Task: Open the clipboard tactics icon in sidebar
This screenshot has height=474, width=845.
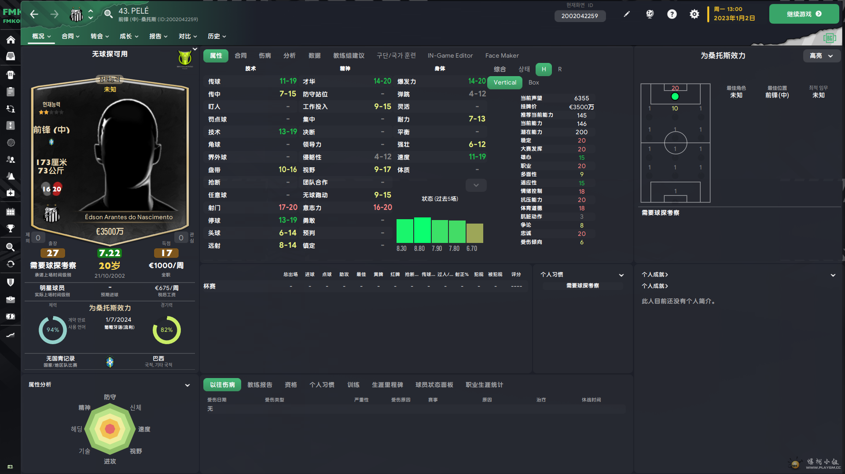Action: (x=11, y=92)
